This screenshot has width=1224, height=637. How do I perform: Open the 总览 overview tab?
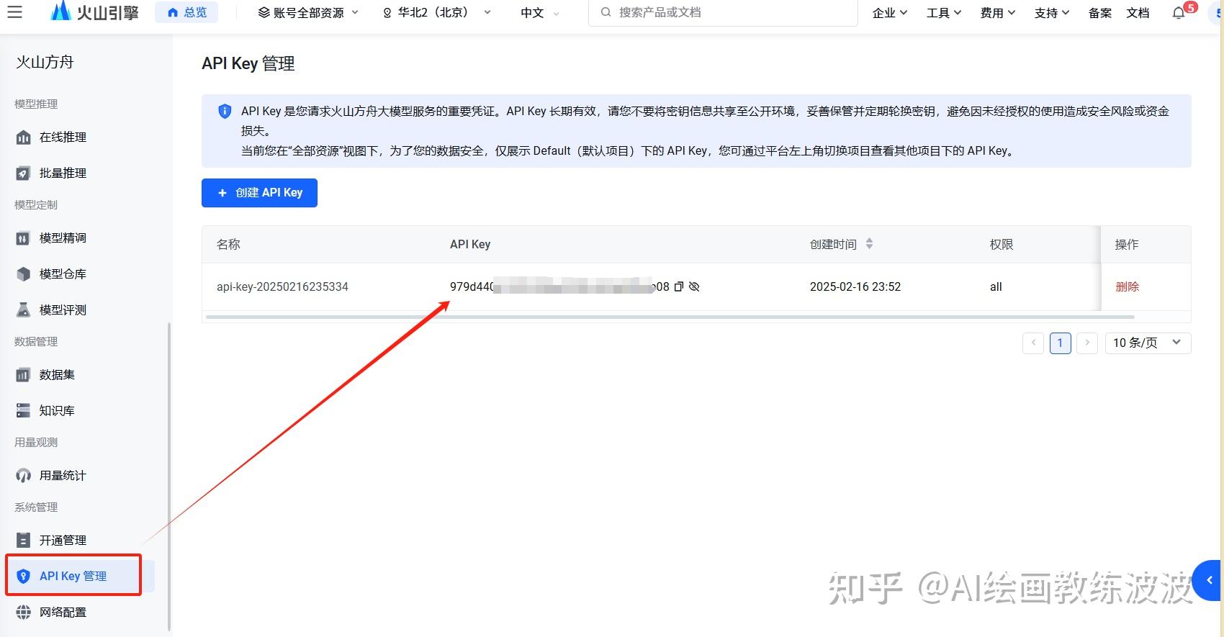tap(186, 12)
